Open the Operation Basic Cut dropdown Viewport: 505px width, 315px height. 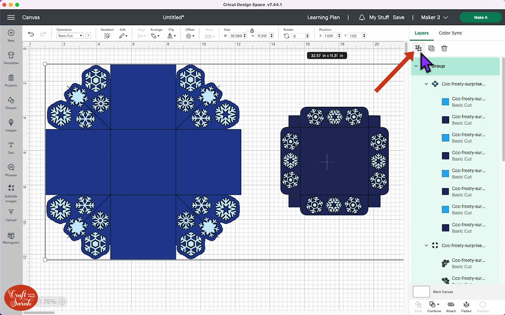(70, 36)
